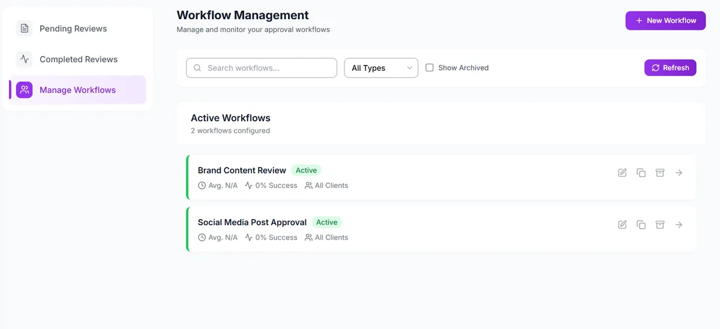Click 'All Clients' in Brand Content Review row
The width and height of the screenshot is (720, 329).
tap(331, 186)
